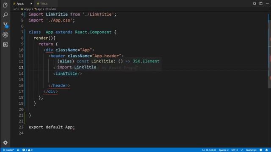Open the Source Control view icon
The image size is (271, 152).
click(6, 25)
